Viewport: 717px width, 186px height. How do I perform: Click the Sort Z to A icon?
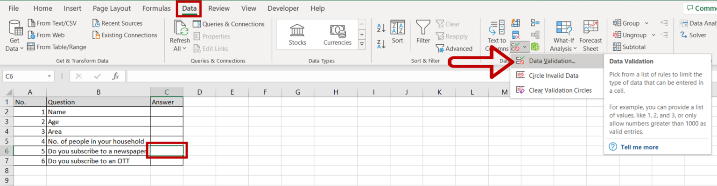(381, 44)
